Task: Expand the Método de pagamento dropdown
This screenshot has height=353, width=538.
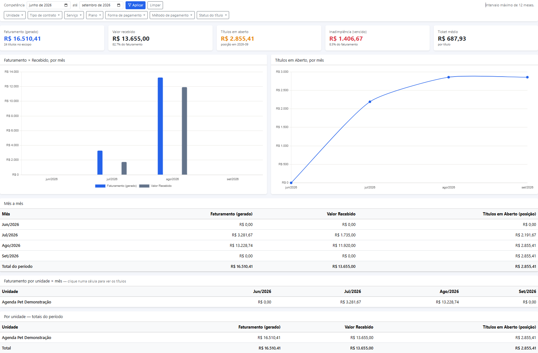Action: pyautogui.click(x=172, y=15)
